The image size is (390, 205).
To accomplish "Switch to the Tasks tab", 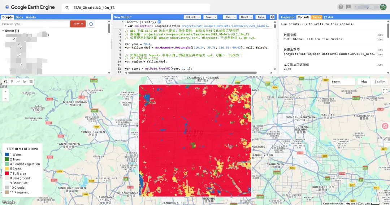I will tap(316, 17).
